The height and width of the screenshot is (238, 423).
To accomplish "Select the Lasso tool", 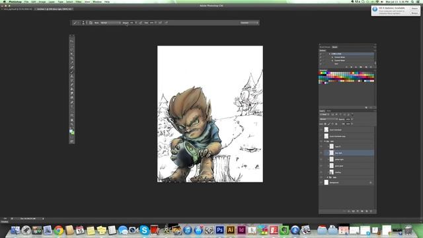I will click(x=72, y=50).
